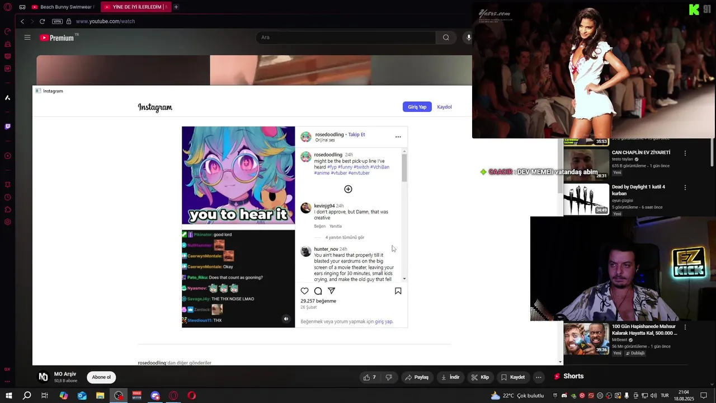This screenshot has width=716, height=403.
Task: Open sidebar history clock icon
Action: pyautogui.click(x=8, y=197)
